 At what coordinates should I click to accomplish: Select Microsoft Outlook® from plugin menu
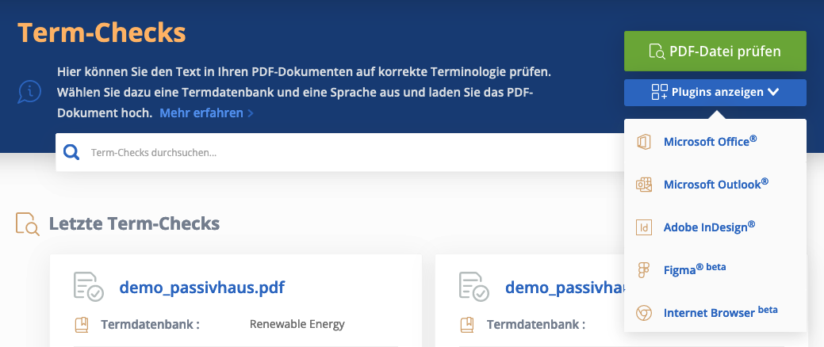tap(715, 184)
